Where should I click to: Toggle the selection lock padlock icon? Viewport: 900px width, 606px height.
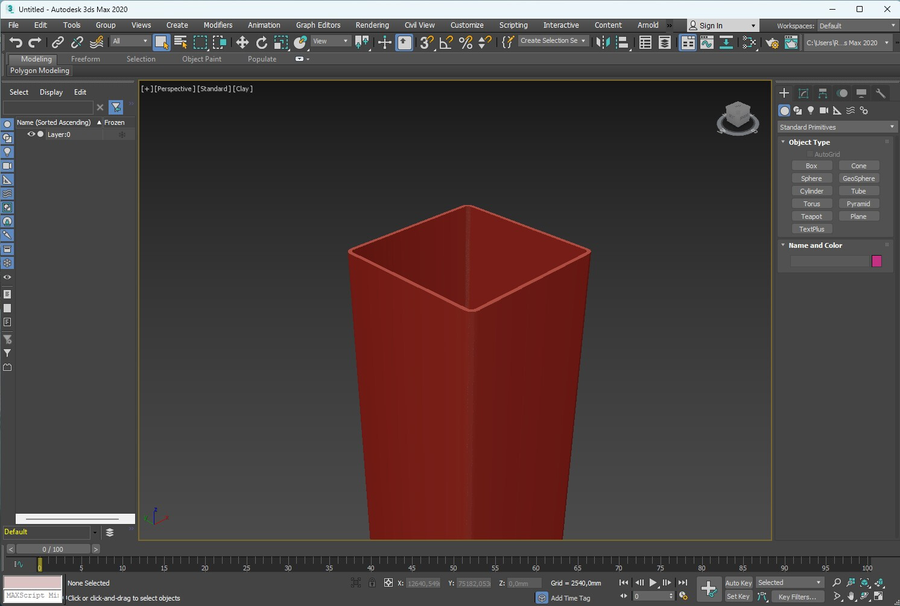click(372, 582)
